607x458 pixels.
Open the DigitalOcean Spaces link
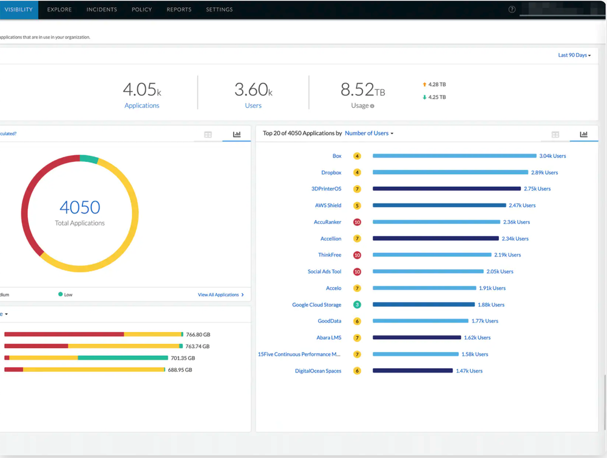point(318,371)
